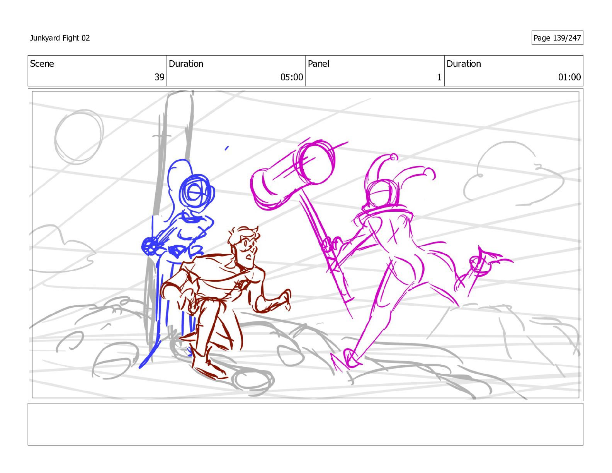Click the panel duration value '01:00'

point(569,77)
